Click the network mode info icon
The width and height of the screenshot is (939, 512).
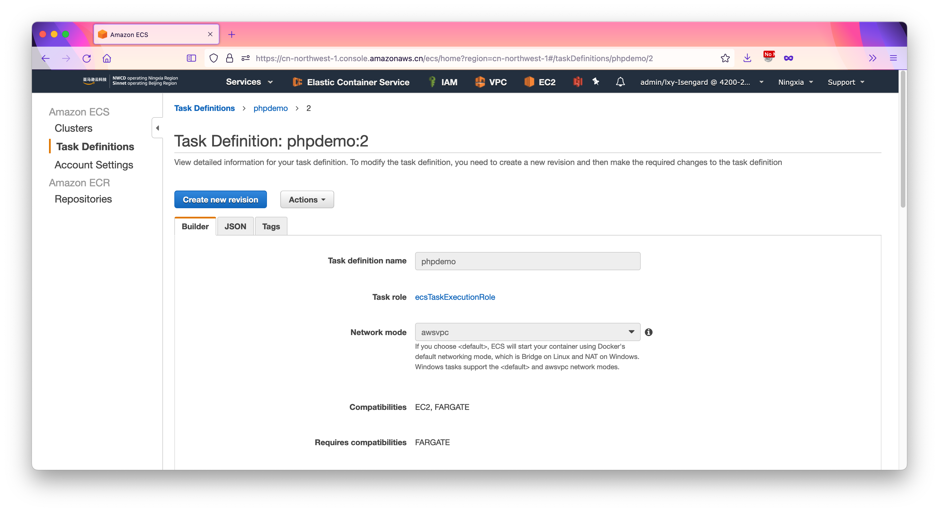[648, 332]
